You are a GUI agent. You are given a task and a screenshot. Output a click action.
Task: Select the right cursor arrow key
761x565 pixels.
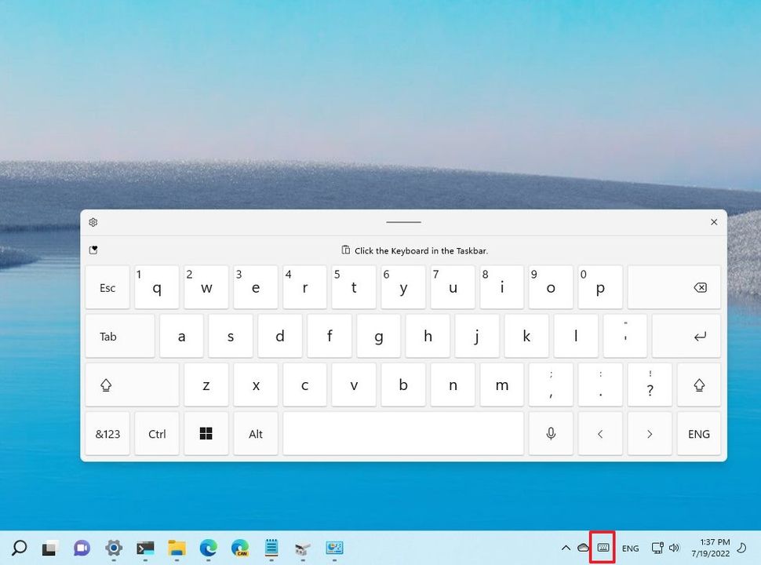pyautogui.click(x=650, y=433)
